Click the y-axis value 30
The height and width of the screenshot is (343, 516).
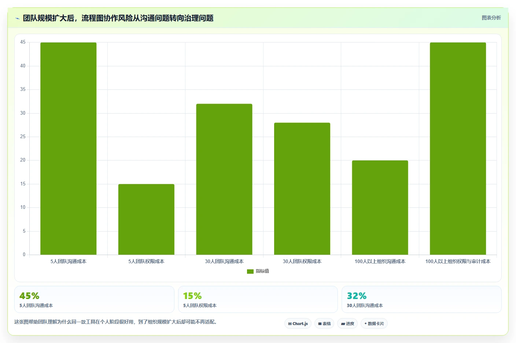23,113
